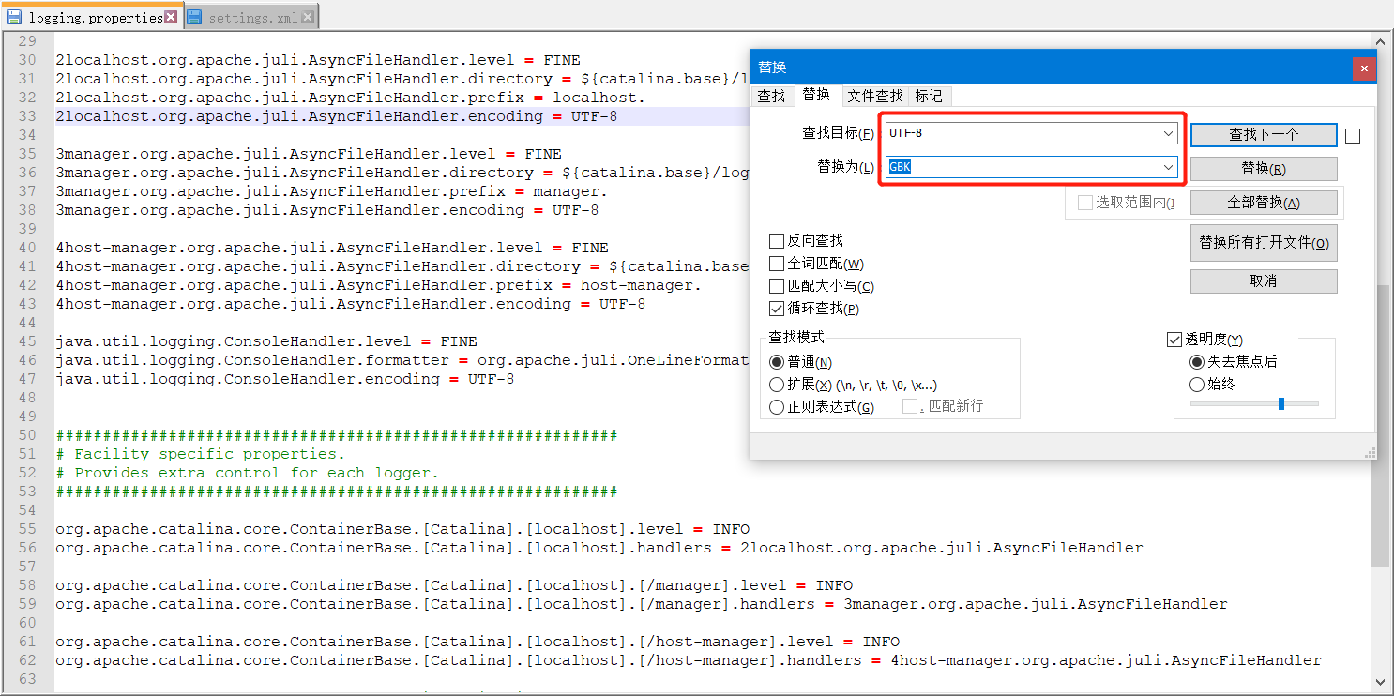Click line number 50 in the margin
Screen dimensions: 1394x696
(27, 435)
